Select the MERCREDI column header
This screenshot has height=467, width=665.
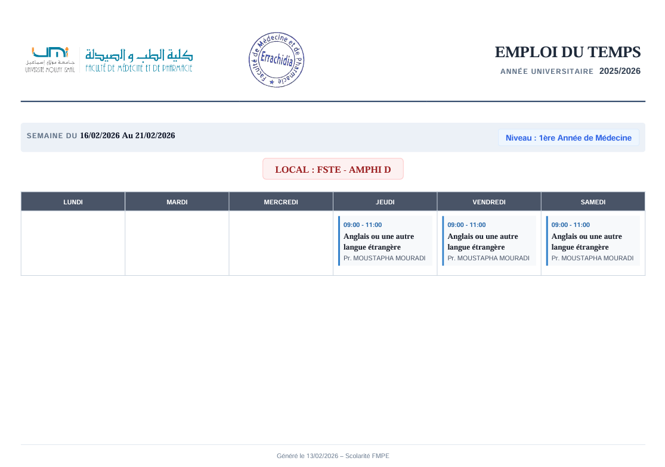click(x=281, y=202)
